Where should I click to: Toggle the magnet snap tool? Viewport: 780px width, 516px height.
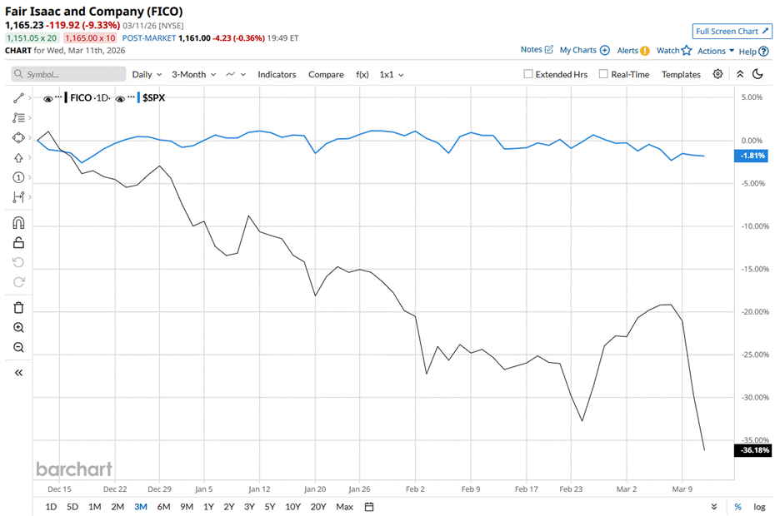[18, 222]
